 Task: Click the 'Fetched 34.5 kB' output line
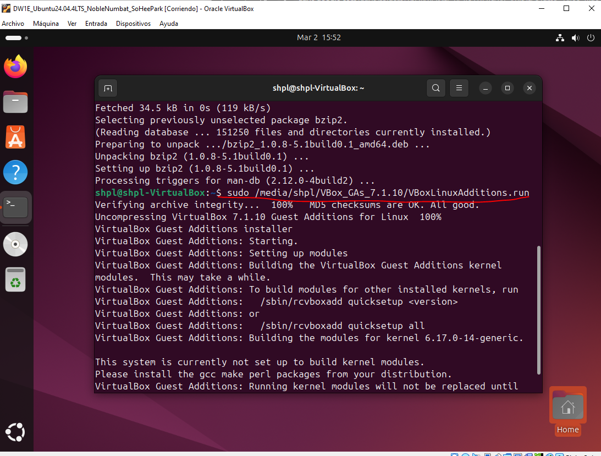point(183,108)
